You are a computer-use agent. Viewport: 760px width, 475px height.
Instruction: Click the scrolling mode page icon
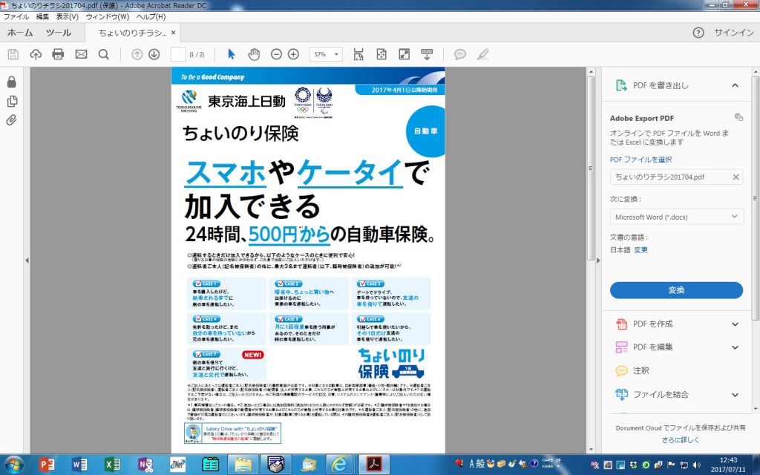tap(358, 54)
